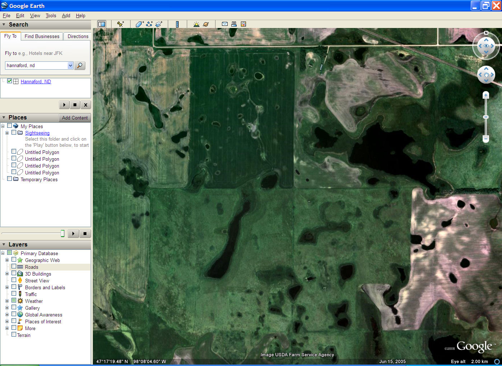Open the Hannaford, ND search result link
502x366 pixels.
point(36,81)
